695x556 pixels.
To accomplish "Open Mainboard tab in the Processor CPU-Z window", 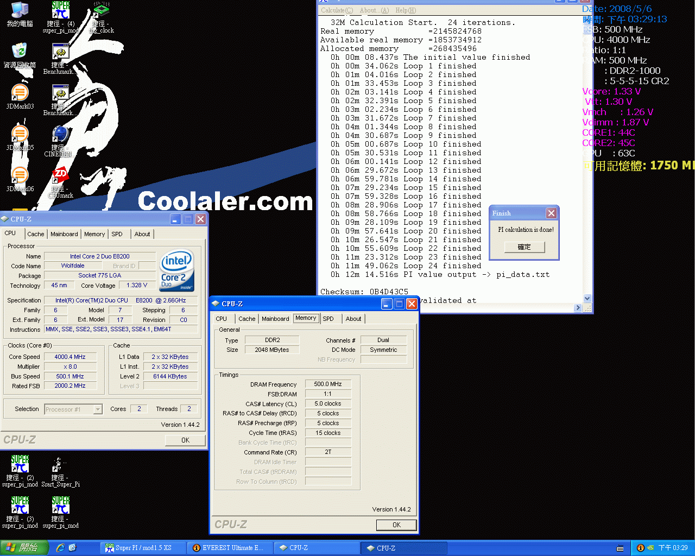I will (x=64, y=234).
